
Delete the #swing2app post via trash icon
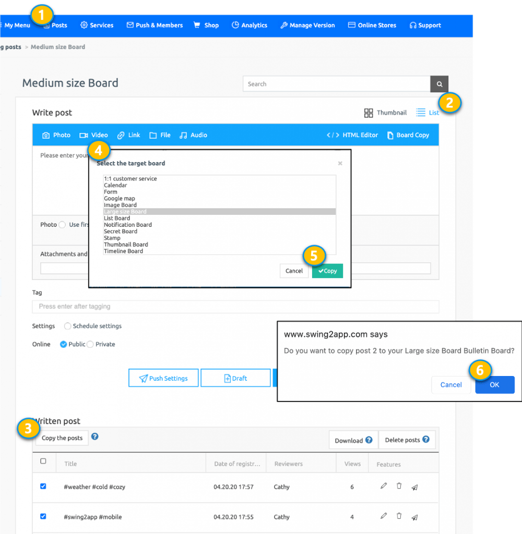point(399,515)
